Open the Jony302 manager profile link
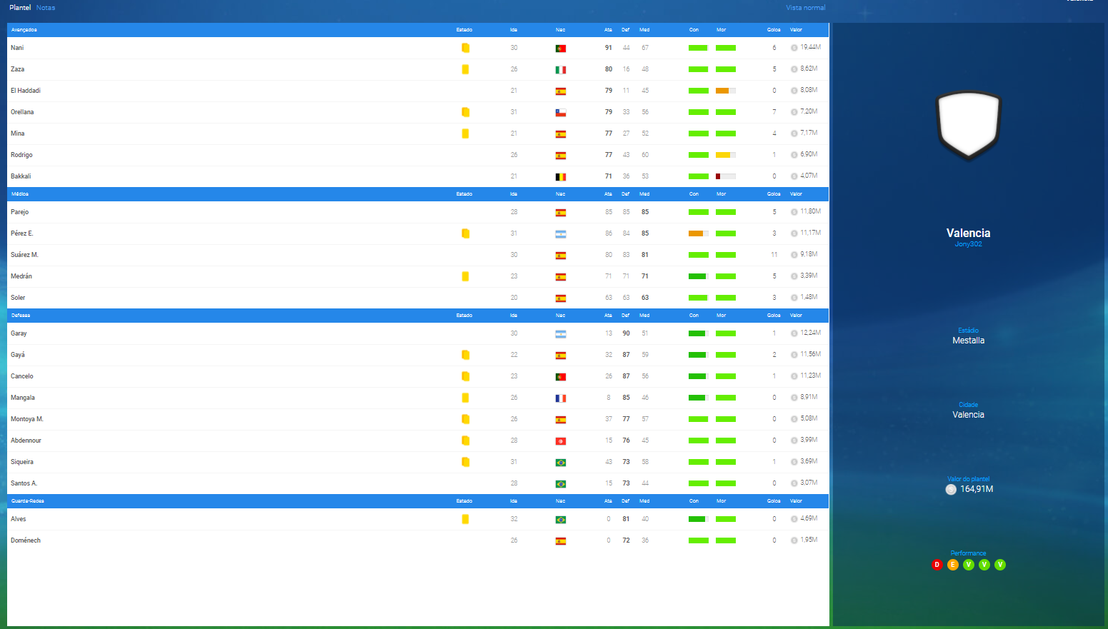 968,244
